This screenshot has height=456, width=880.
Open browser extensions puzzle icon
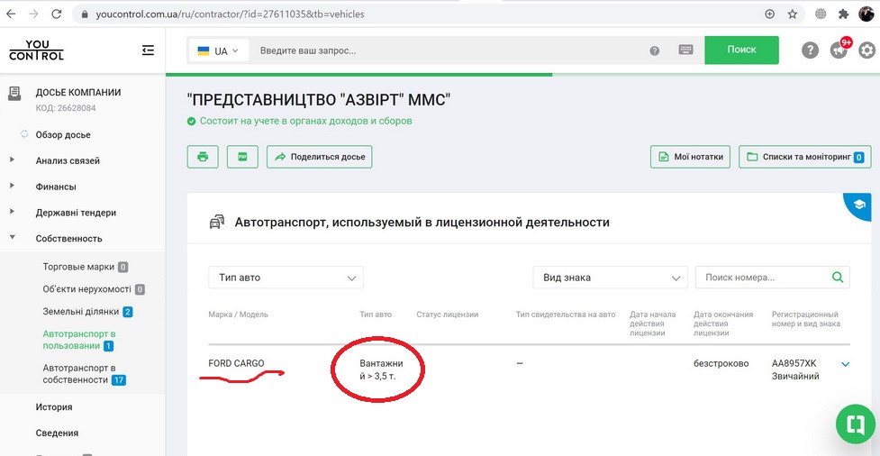click(x=843, y=14)
